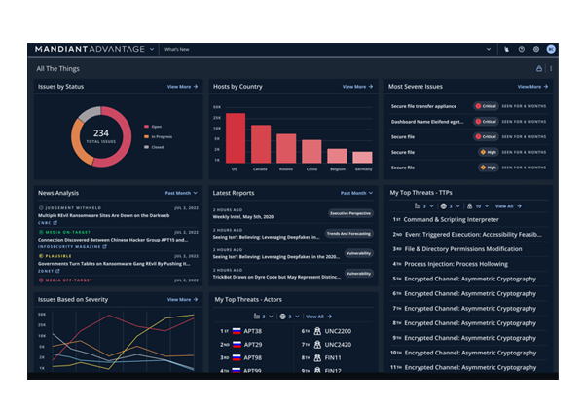The image size is (584, 410).
Task: Click the industry icon in TTPs filter bar
Action: coord(418,206)
